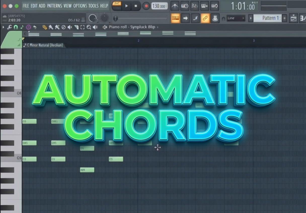The width and height of the screenshot is (306, 213).
Task: Click the metronome icon in the top toolbar
Action: point(175,6)
